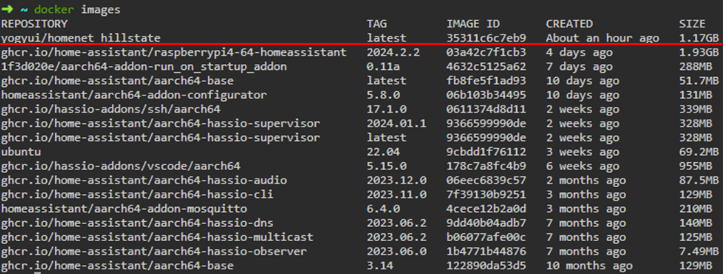724x274 pixels.
Task: Click the REPOSITORY column header
Action: pos(34,24)
